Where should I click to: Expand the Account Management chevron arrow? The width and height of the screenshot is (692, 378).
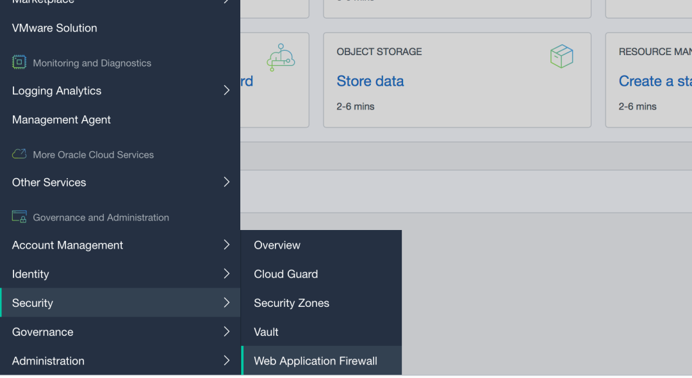tap(226, 245)
